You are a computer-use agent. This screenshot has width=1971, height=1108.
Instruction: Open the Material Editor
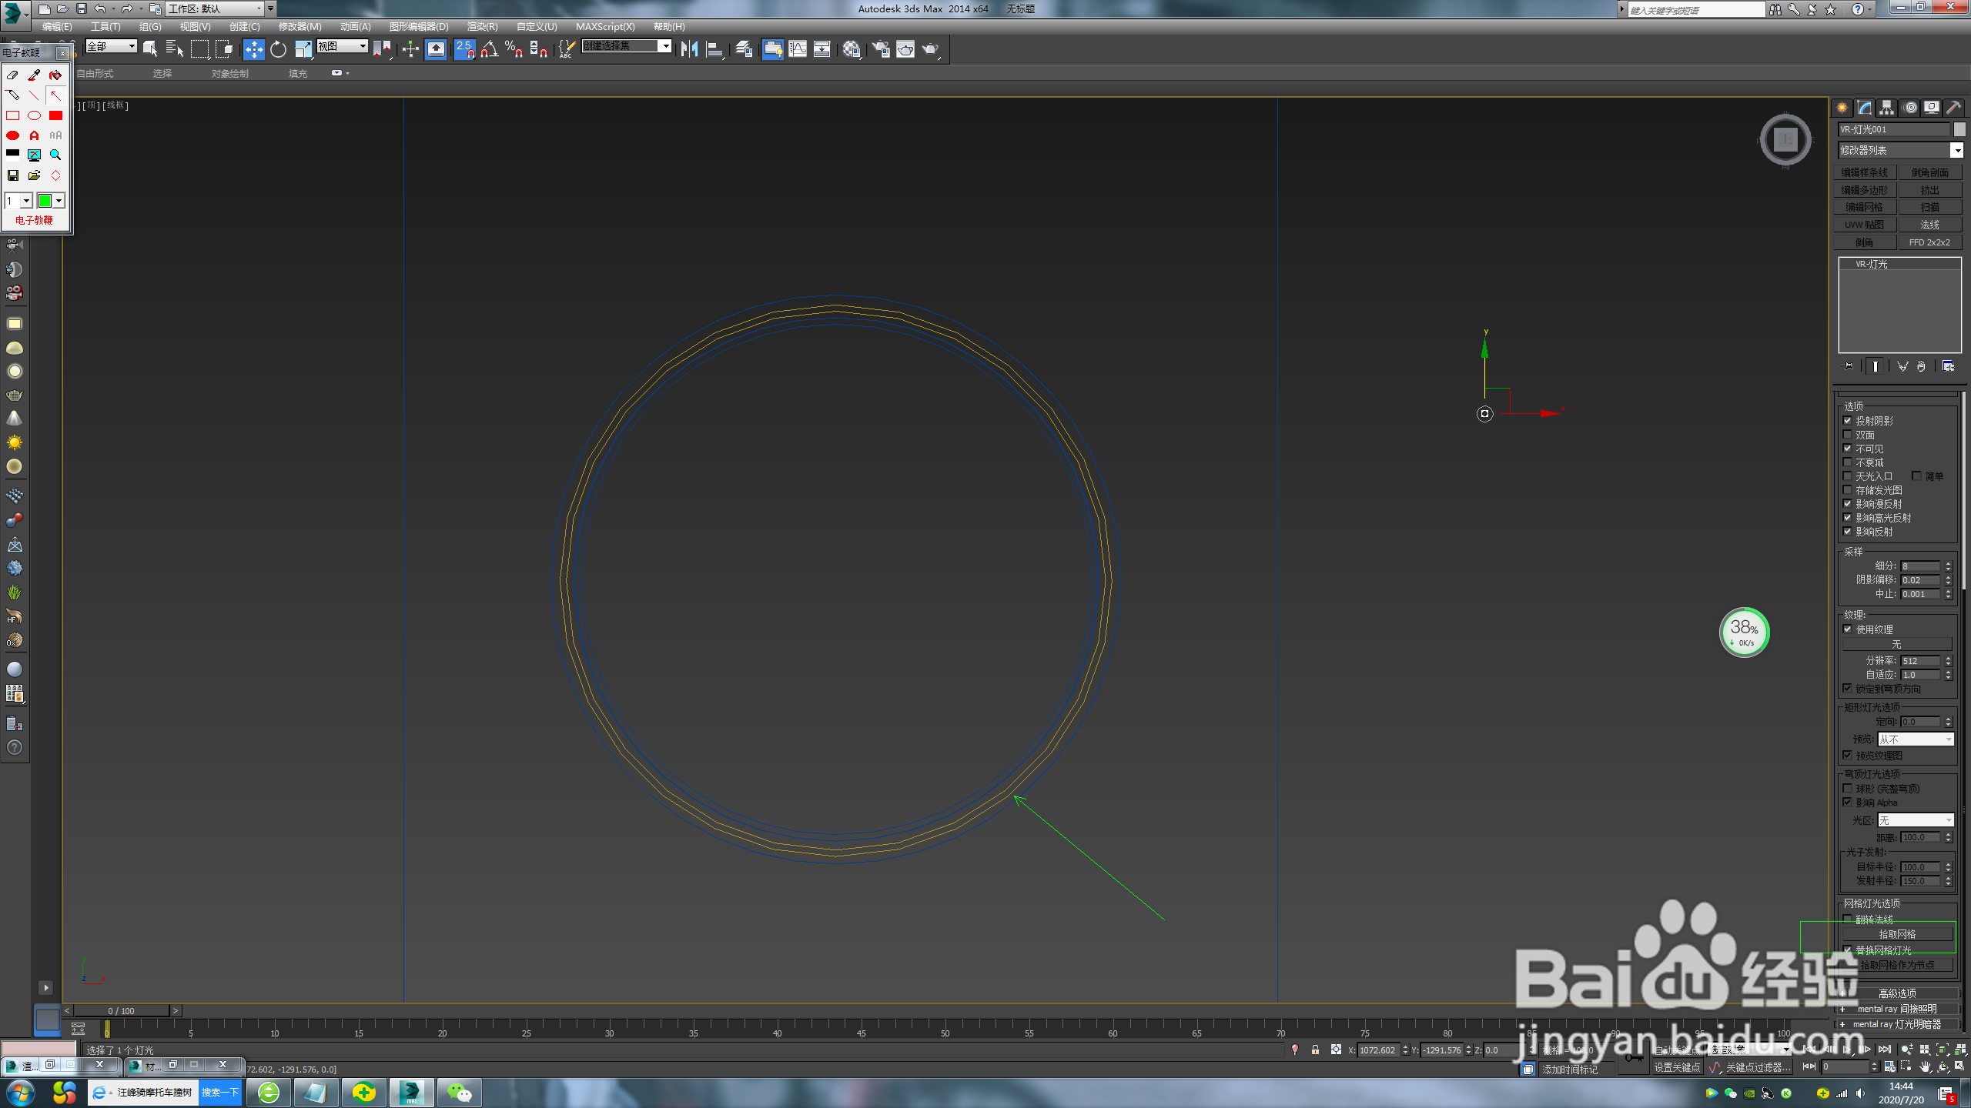(851, 49)
